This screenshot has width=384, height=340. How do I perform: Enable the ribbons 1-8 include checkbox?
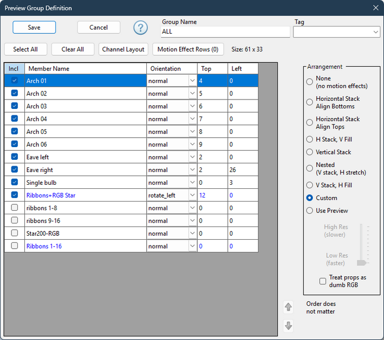[14, 207]
